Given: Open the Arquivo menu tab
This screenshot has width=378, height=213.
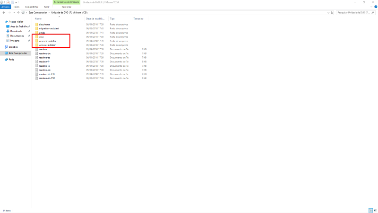Looking at the screenshot, I should tap(5, 8).
